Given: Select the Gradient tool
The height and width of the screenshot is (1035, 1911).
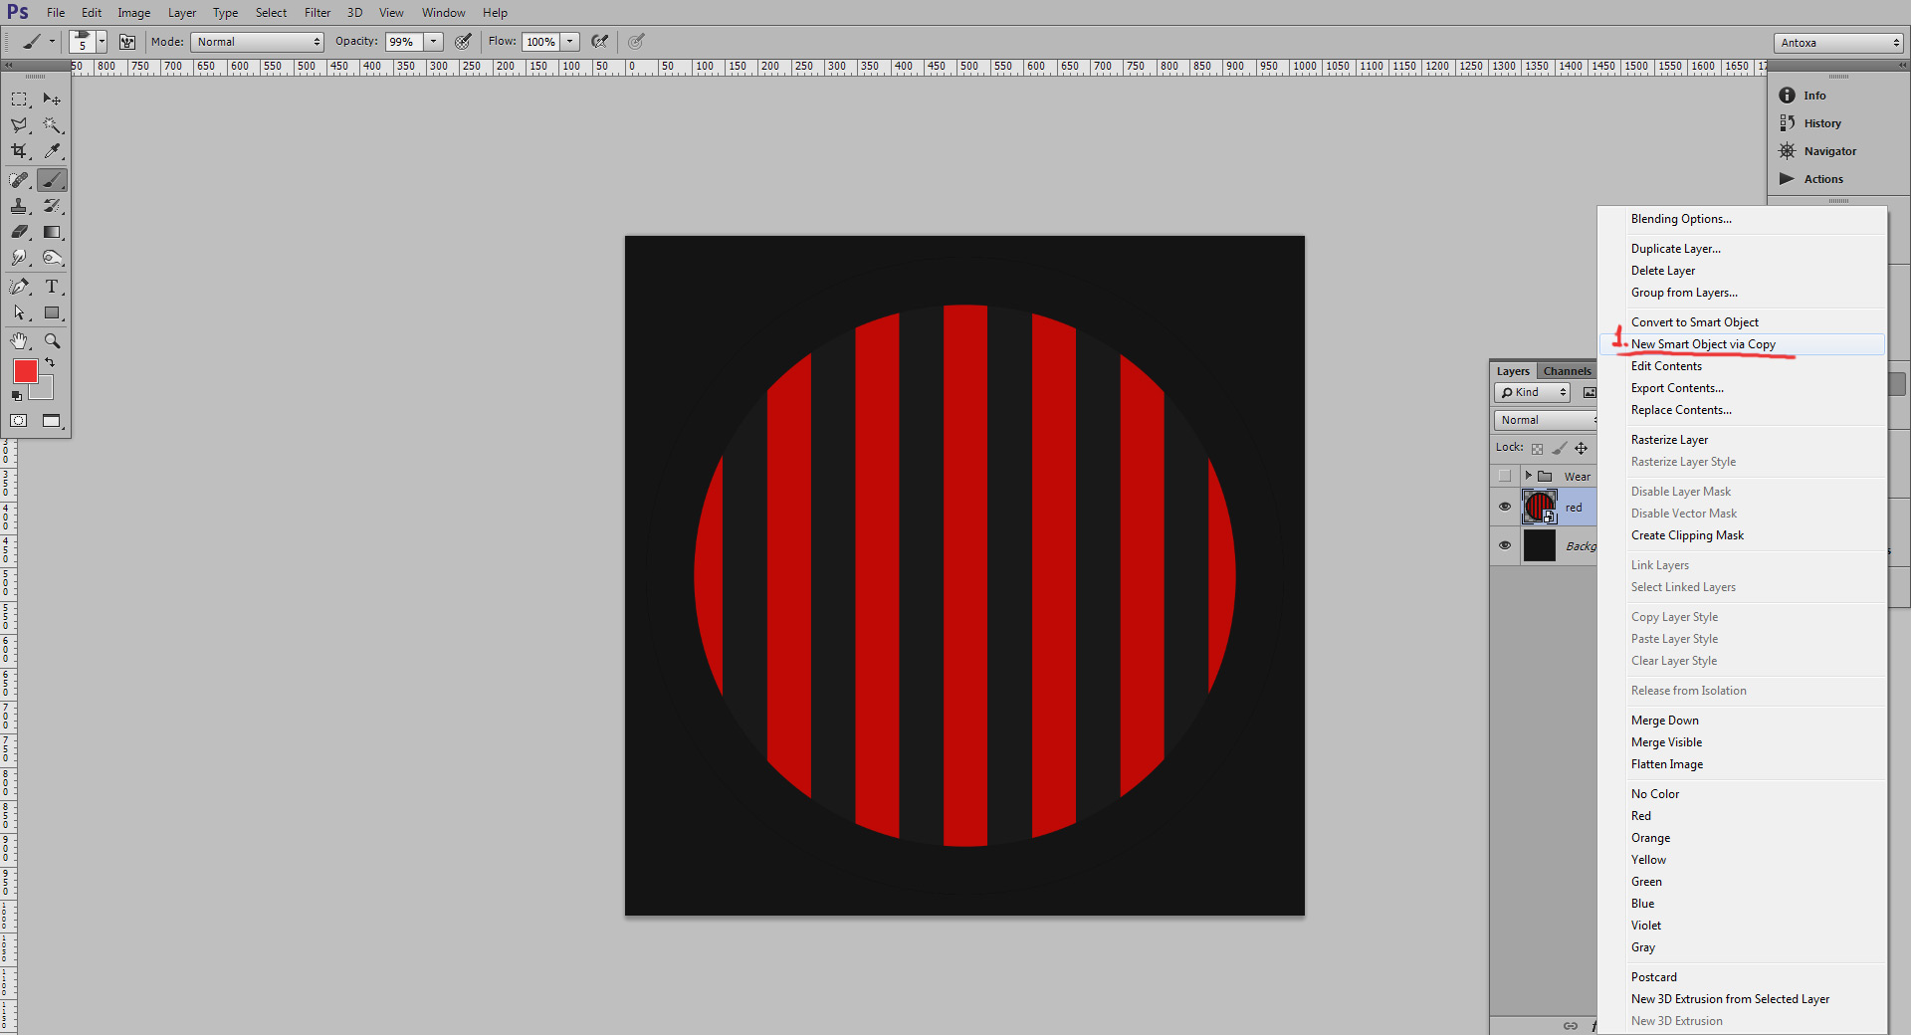Looking at the screenshot, I should coord(52,232).
